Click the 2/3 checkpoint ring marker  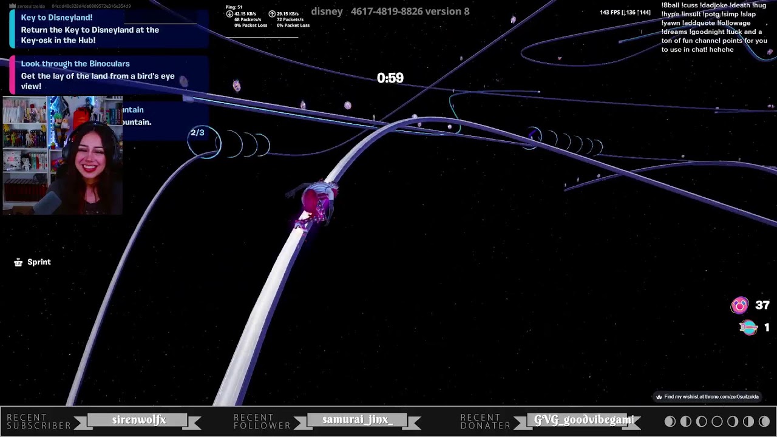(198, 133)
